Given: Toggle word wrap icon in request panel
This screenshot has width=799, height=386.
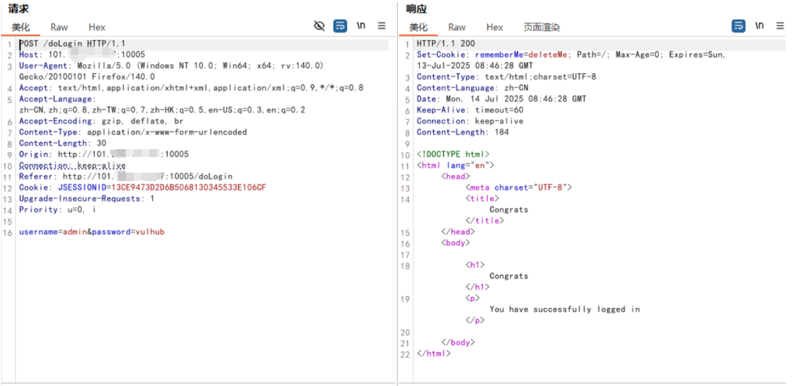Looking at the screenshot, I should 340,26.
